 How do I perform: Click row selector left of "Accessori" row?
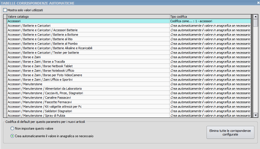coord(5,21)
